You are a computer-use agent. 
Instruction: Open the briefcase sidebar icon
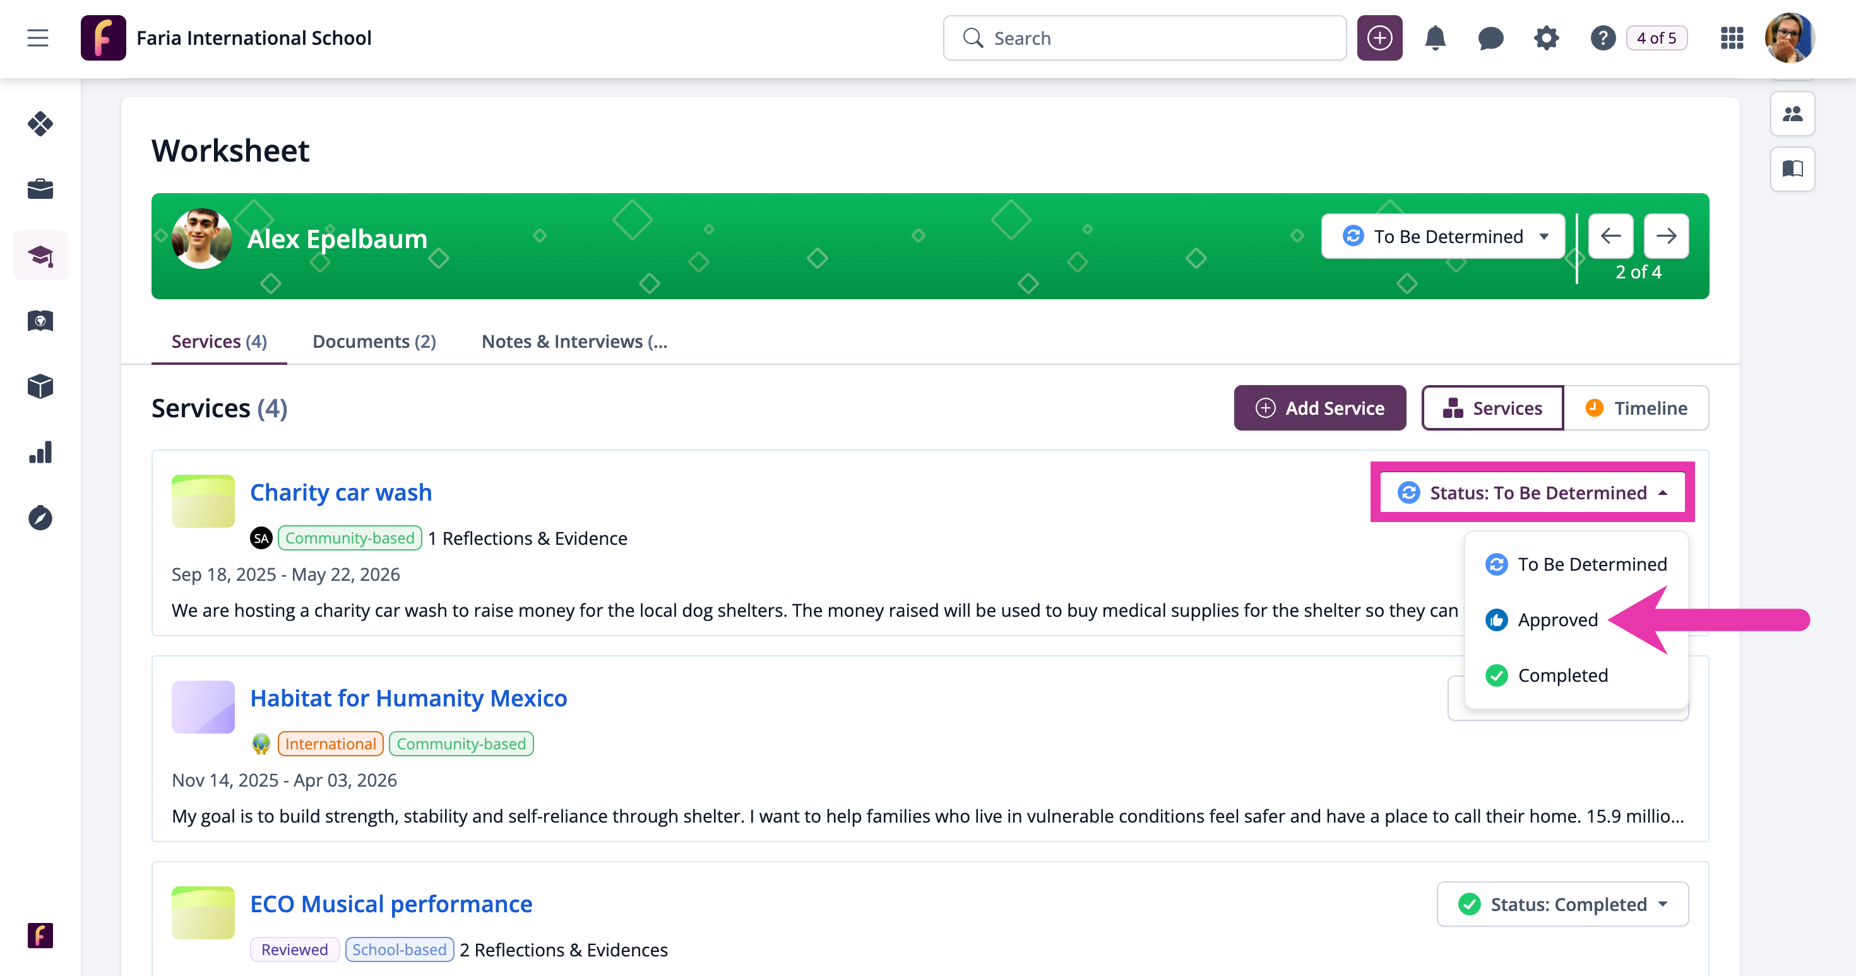pos(40,189)
